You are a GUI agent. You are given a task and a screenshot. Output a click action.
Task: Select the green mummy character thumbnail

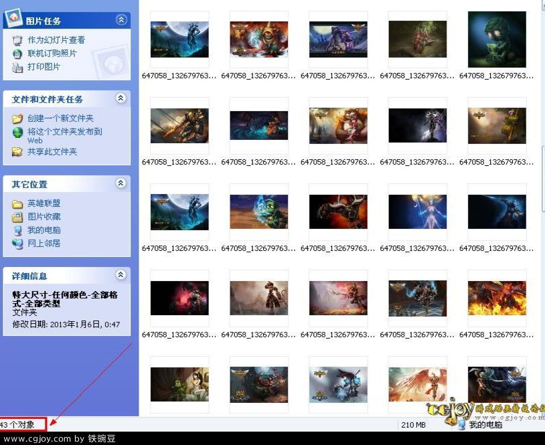pyautogui.click(x=497, y=39)
